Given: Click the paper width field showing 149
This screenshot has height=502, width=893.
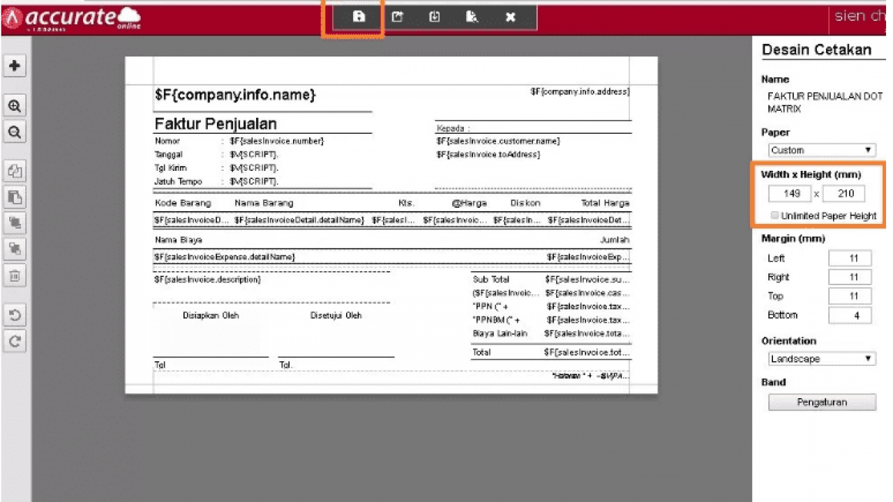Looking at the screenshot, I should 790,194.
